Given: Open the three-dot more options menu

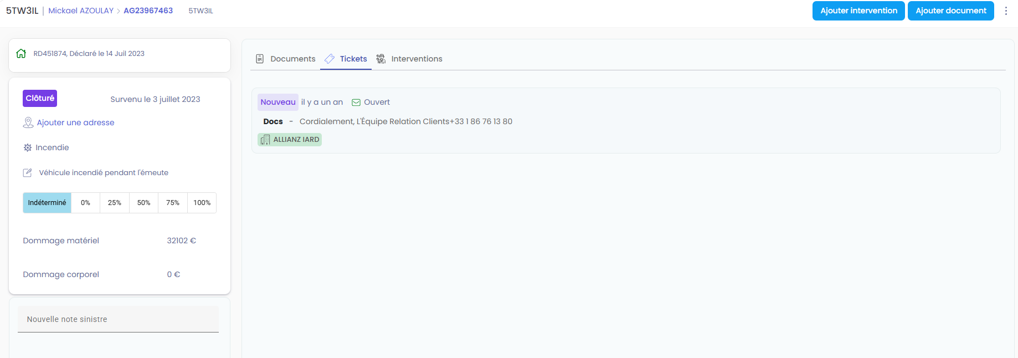Looking at the screenshot, I should [x=1006, y=11].
